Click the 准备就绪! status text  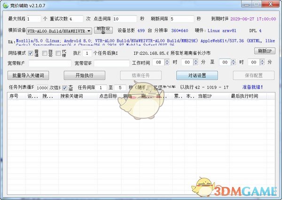(253, 87)
